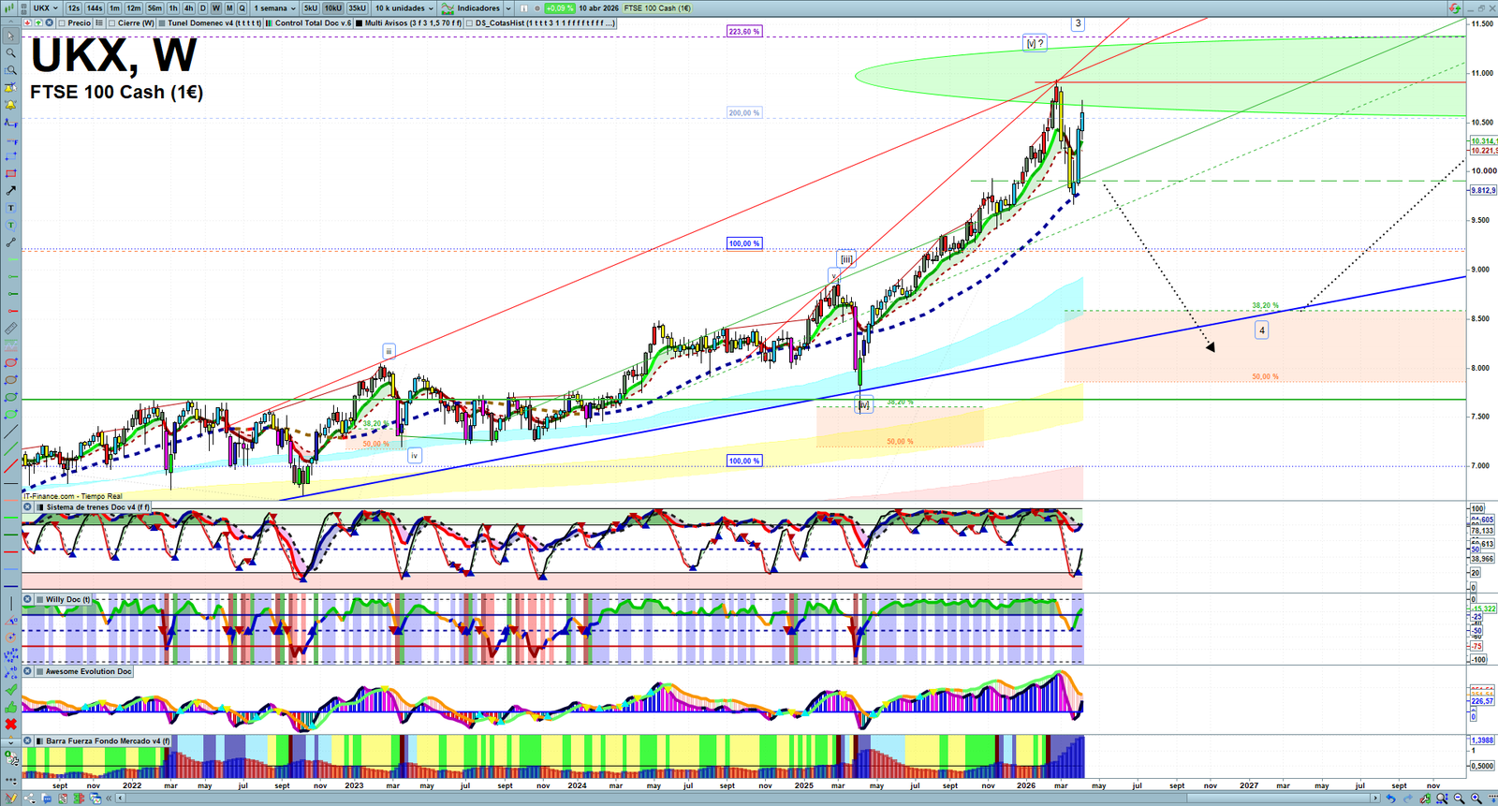Toggle the Precio checkbox

click(x=63, y=23)
